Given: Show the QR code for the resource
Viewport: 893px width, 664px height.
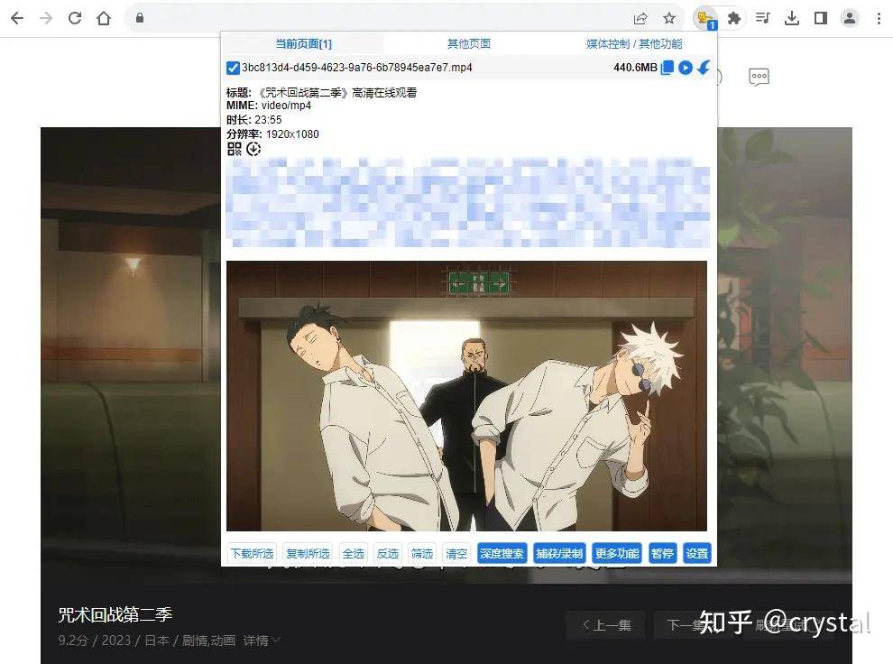Looking at the screenshot, I should [234, 149].
